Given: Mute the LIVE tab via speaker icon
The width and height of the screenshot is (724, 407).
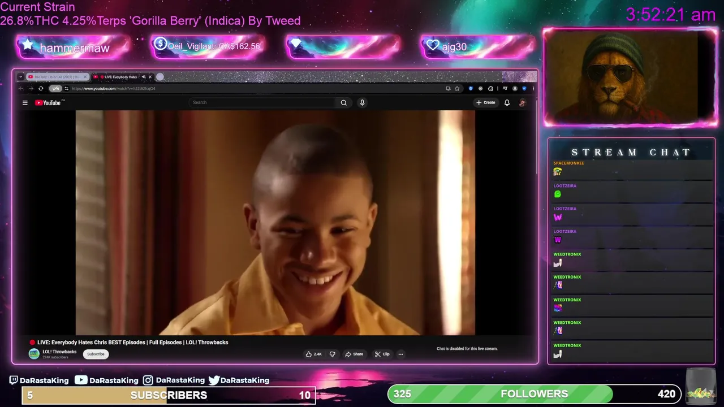Looking at the screenshot, I should pos(144,77).
